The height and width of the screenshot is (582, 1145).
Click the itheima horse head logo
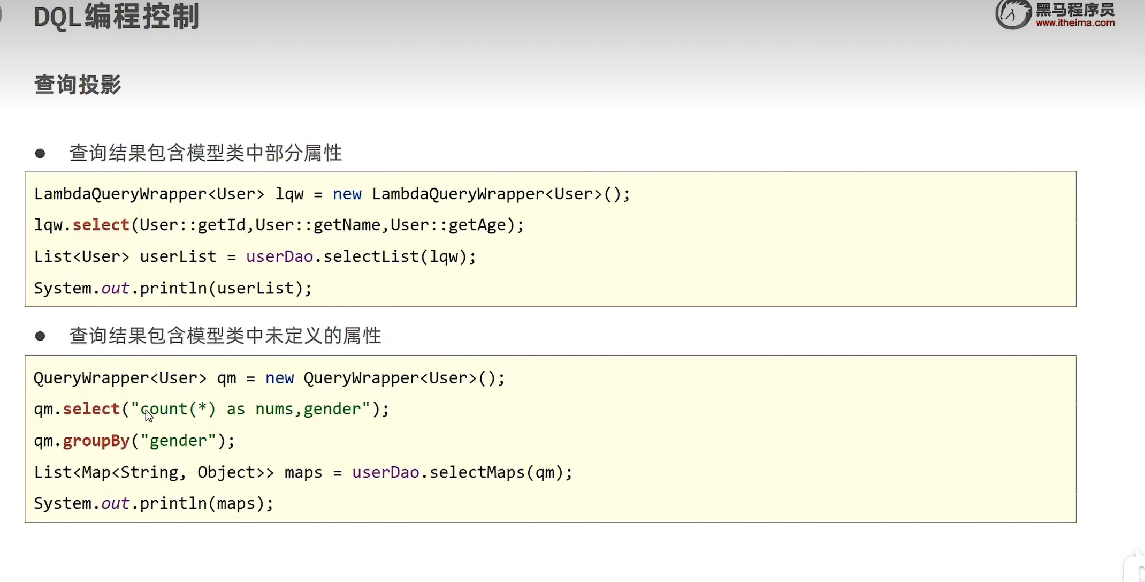(1013, 14)
